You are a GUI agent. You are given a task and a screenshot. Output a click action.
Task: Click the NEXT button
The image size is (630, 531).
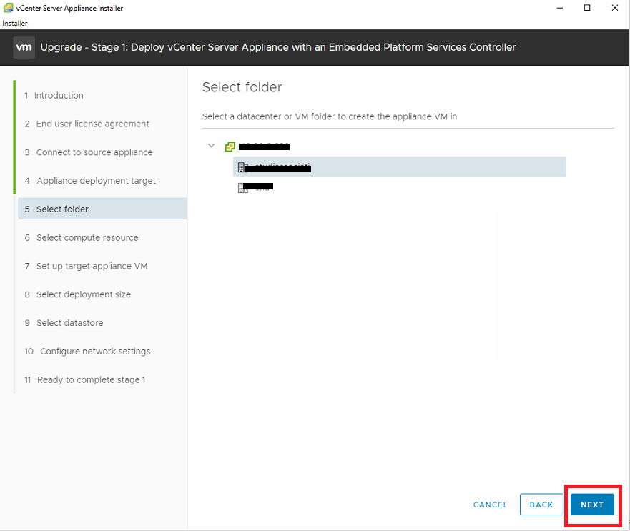pyautogui.click(x=592, y=505)
